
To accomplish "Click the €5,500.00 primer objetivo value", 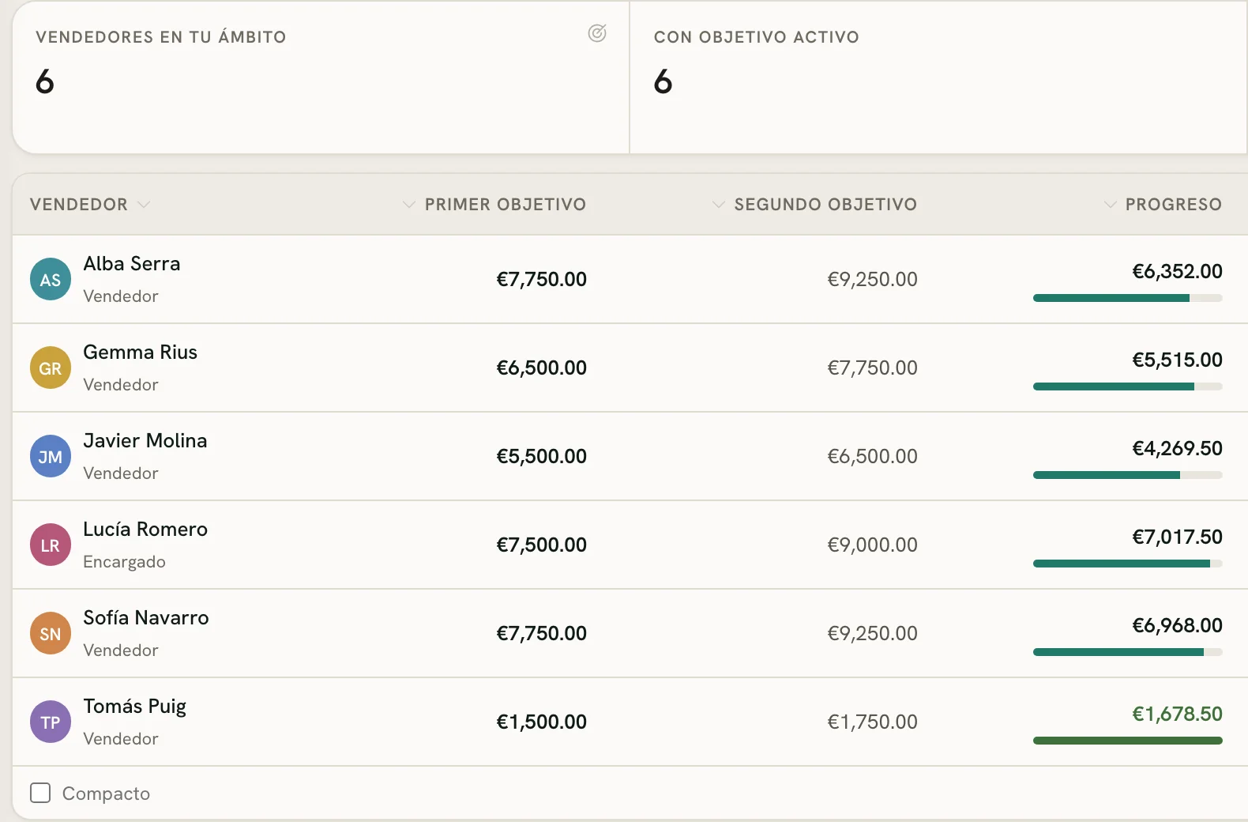I will pos(542,456).
